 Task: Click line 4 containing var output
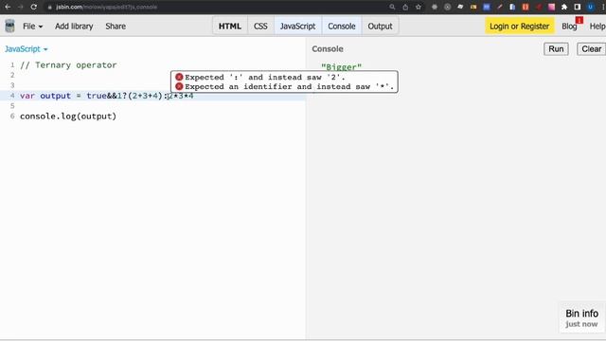[x=152, y=96]
